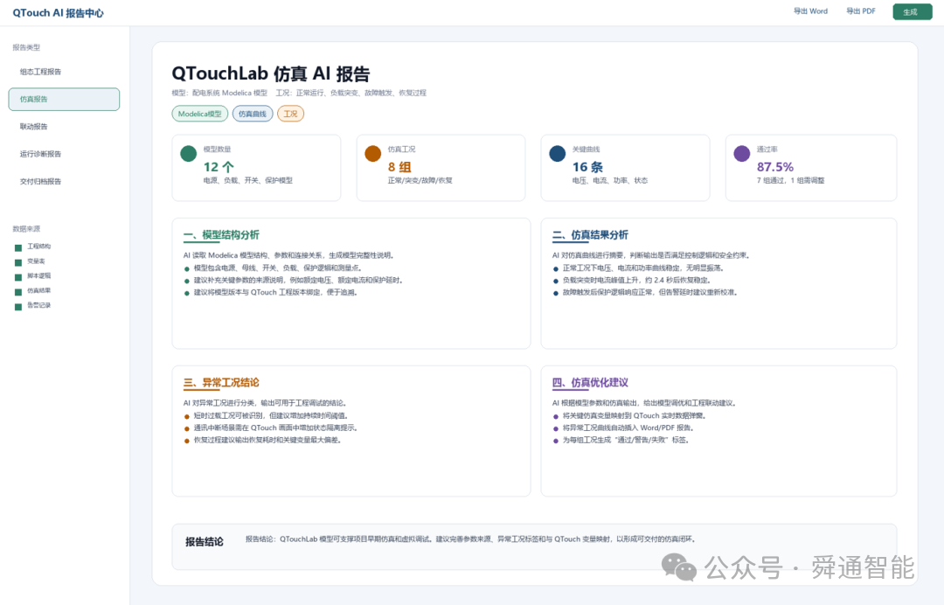Image resolution: width=944 pixels, height=605 pixels.
Task: Click the orange circle in 仿真工况 card
Action: 373,154
